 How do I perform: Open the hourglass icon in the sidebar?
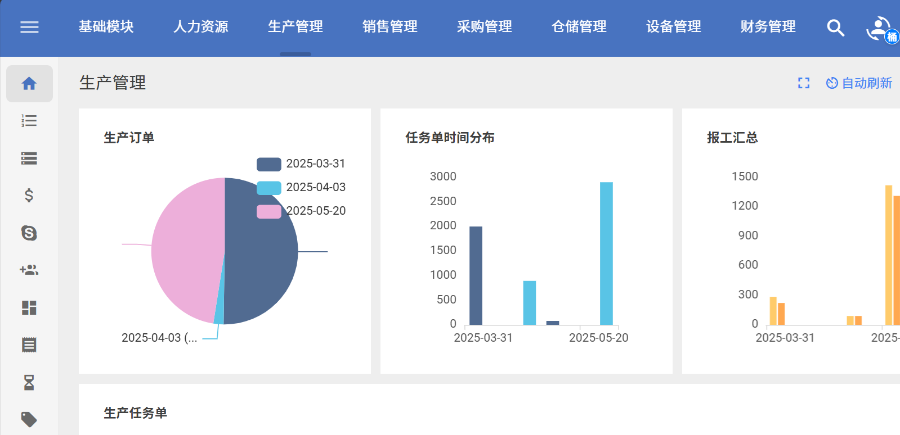pos(29,382)
